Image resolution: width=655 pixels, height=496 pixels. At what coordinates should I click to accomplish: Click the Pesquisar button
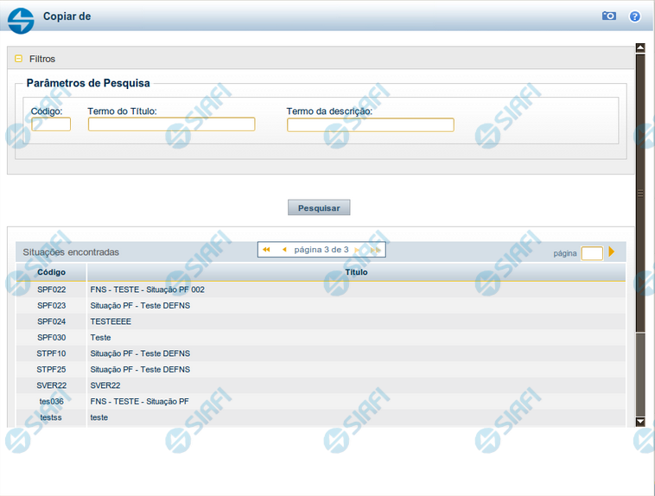tap(319, 208)
